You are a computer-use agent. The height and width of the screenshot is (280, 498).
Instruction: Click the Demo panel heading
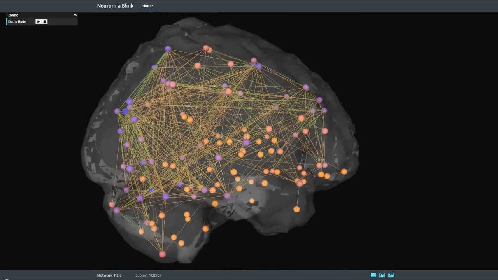coord(13,15)
